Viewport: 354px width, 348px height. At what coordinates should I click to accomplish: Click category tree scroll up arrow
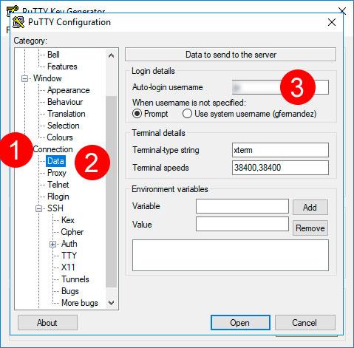click(x=111, y=55)
